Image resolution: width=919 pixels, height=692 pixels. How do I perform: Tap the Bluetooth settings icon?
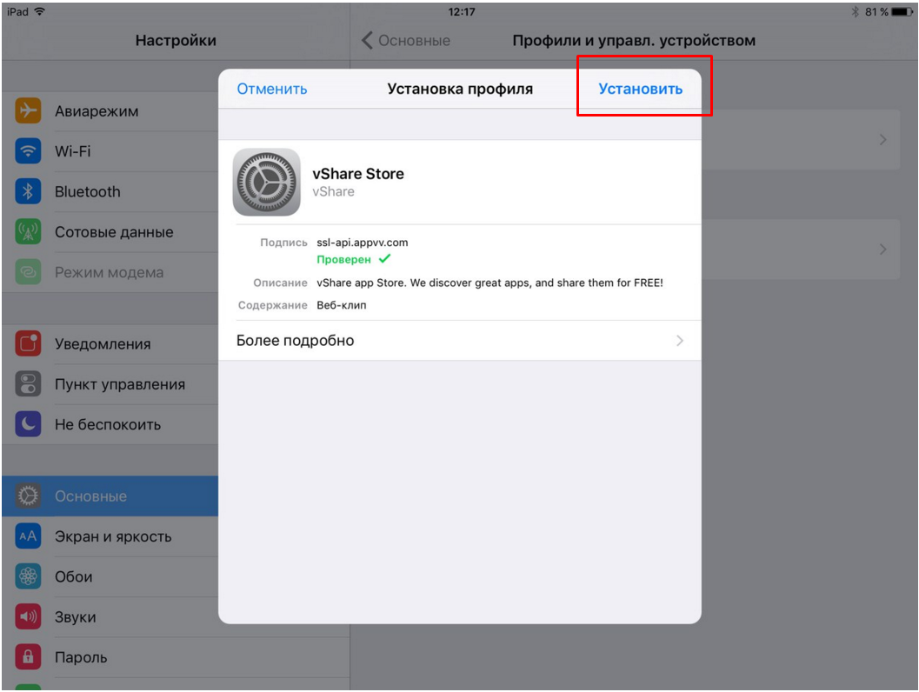28,191
